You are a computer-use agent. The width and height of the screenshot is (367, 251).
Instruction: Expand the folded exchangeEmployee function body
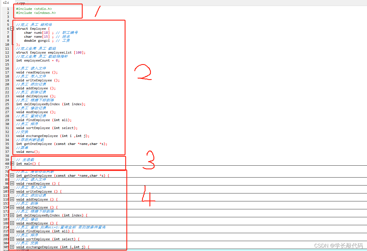(x=12, y=247)
